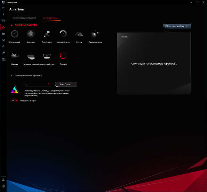Launch Aura Creator with the button
The width and height of the screenshot is (207, 192).
click(66, 84)
